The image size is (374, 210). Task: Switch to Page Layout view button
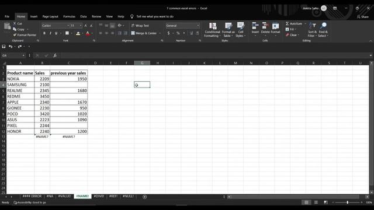[316, 202]
